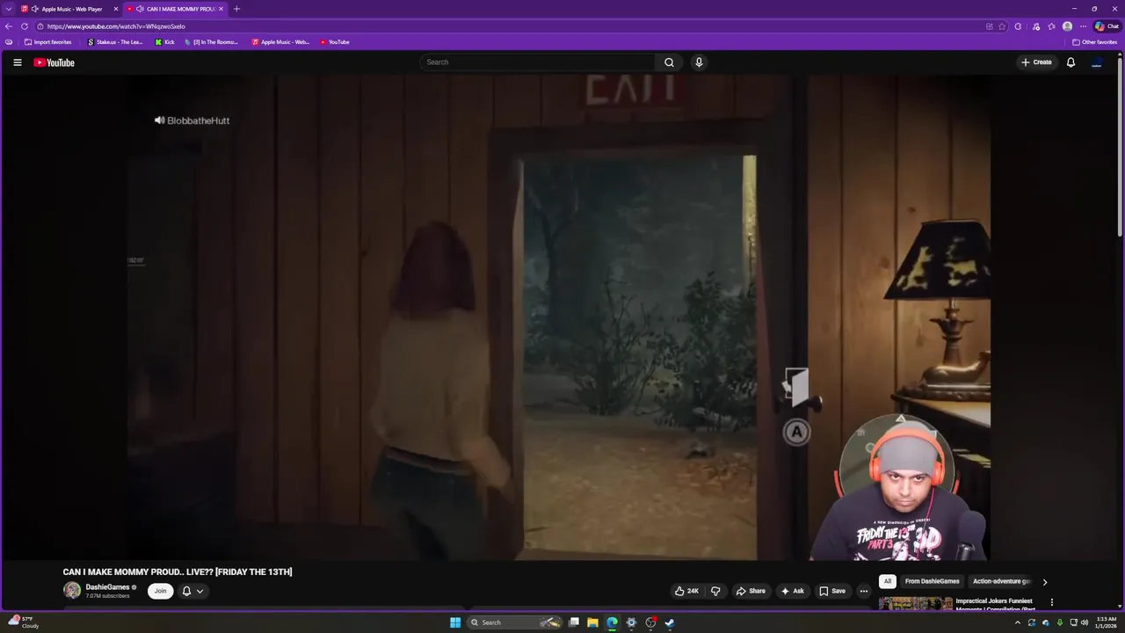The width and height of the screenshot is (1125, 633).
Task: Open options for Impractical Jokers video
Action: pos(1051,602)
